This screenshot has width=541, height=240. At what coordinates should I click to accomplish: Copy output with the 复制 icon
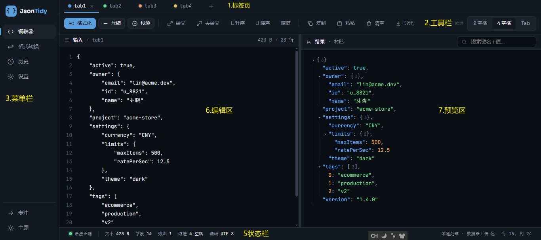311,24
